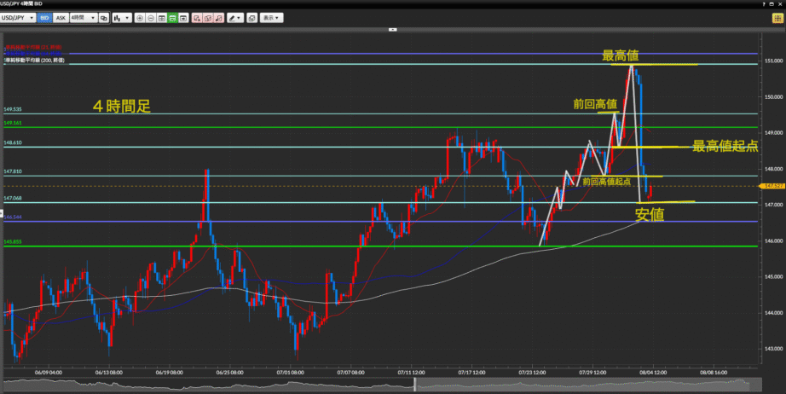Click the 07/23 12:00 time axis label
Image resolution: width=786 pixels, height=394 pixels.
pyautogui.click(x=532, y=373)
